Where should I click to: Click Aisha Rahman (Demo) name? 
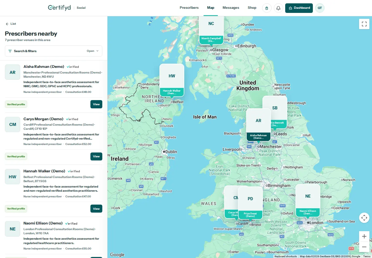[x=44, y=67]
